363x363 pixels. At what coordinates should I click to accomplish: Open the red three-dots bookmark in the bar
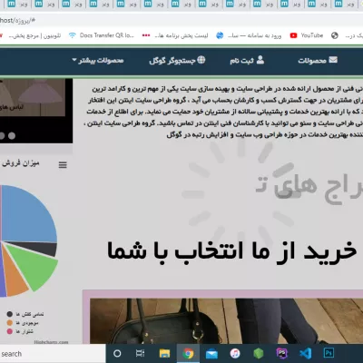146,35
